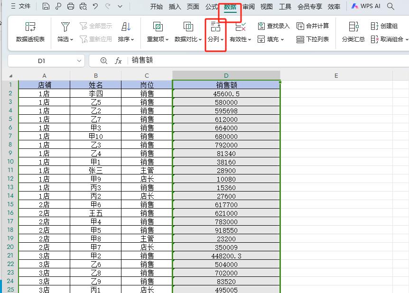Switch to the 插入 tab
The image size is (409, 293).
pos(175,7)
